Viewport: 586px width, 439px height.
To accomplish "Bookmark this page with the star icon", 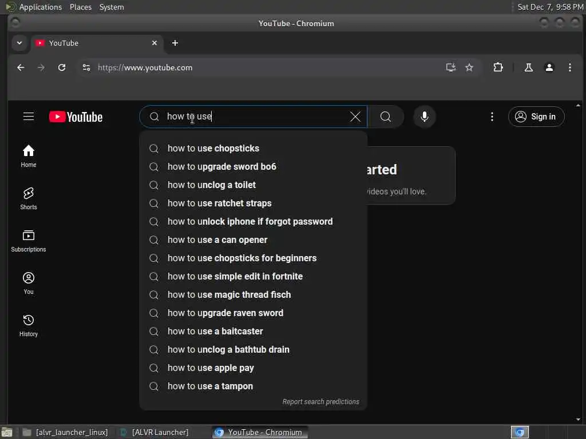I will [x=469, y=67].
